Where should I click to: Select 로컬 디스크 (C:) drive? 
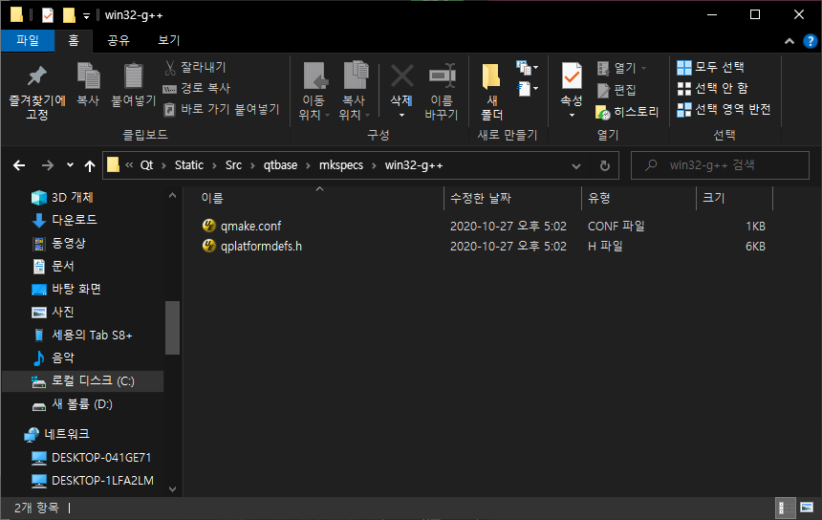[83, 381]
